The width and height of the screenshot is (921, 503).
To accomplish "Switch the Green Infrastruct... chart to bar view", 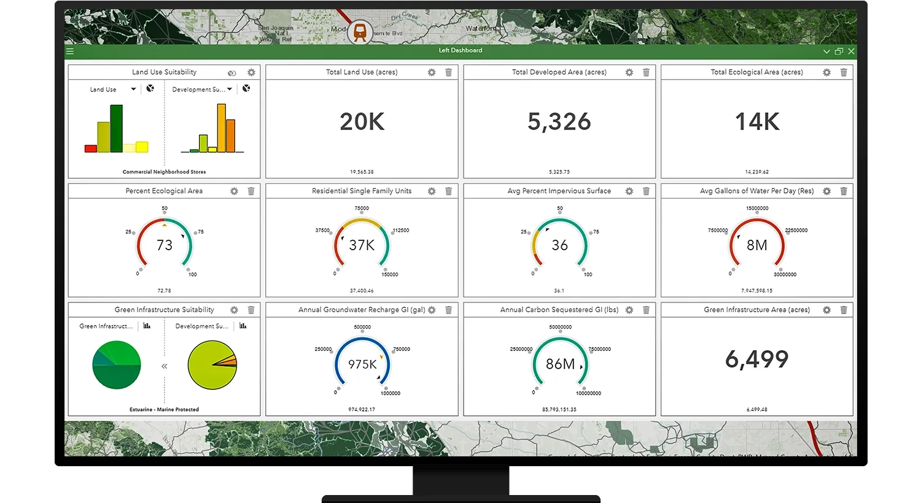I will click(x=147, y=326).
